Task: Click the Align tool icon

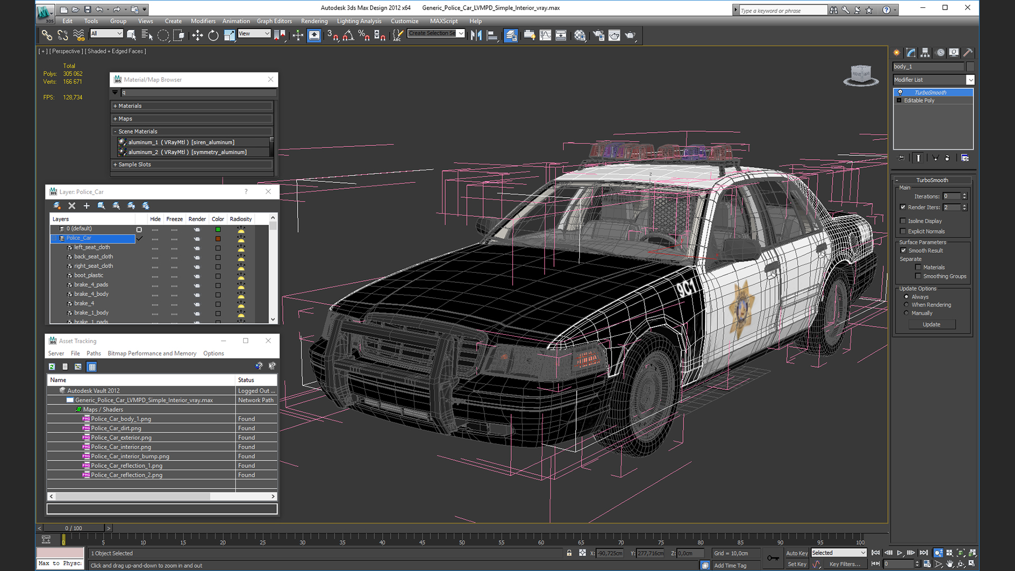Action: pos(492,35)
